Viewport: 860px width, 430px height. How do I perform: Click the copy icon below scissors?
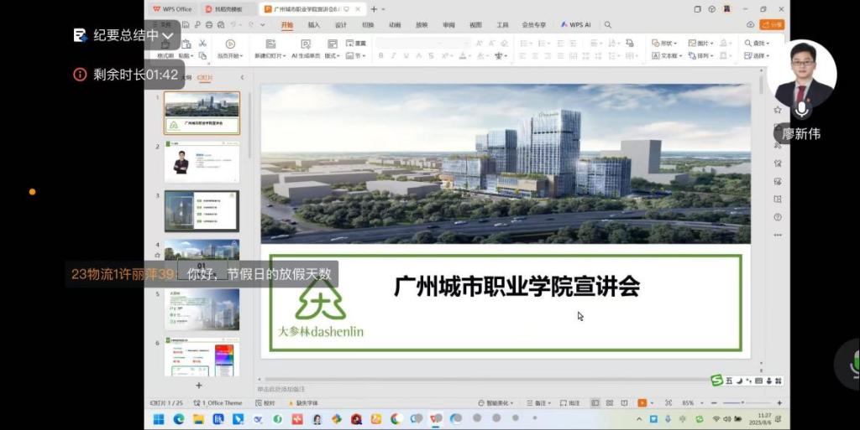pyautogui.click(x=203, y=56)
